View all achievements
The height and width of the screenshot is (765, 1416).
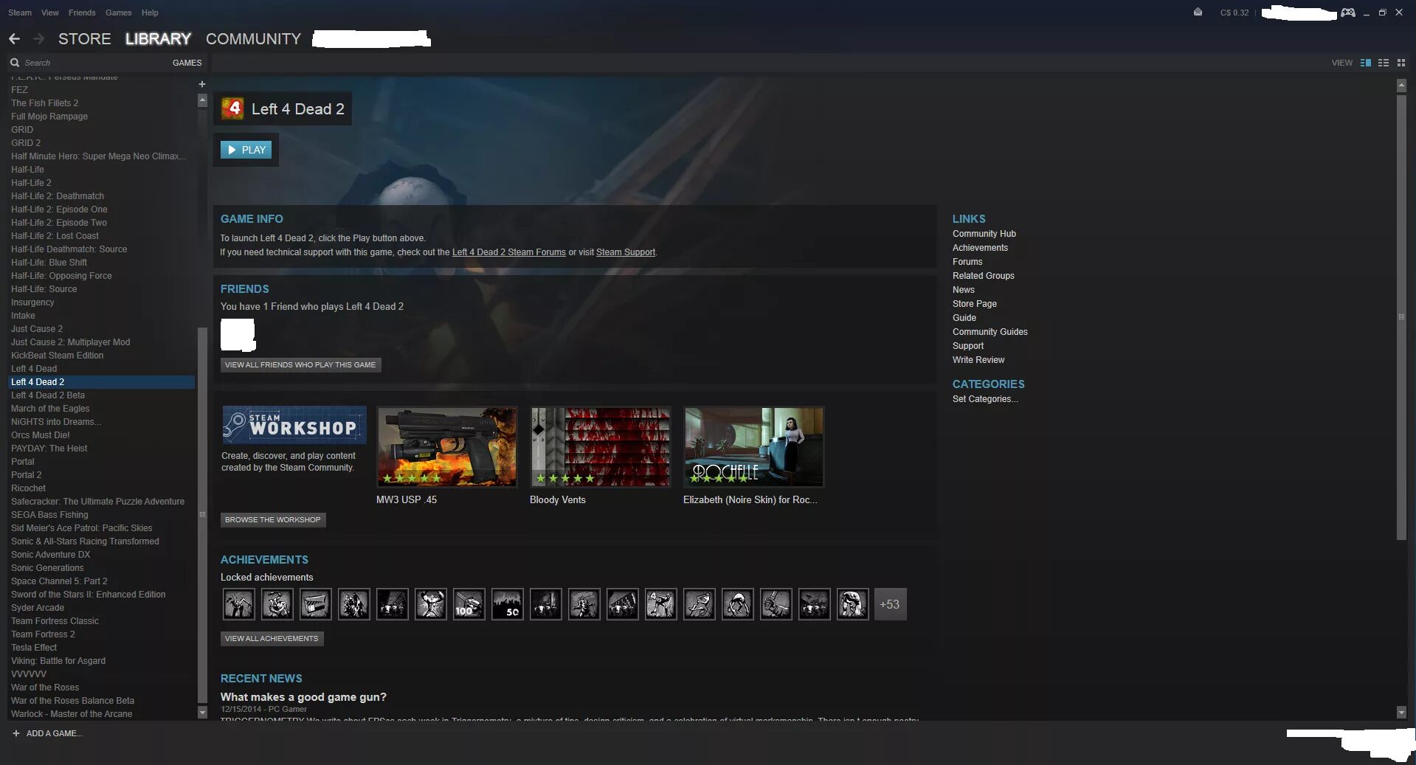[272, 638]
